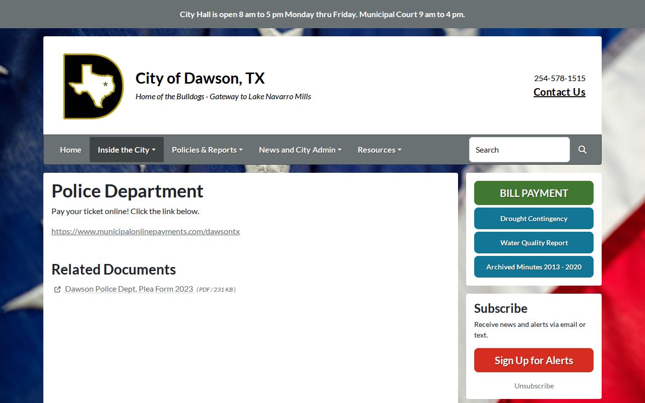Open Archived Minutes 2013 - 2020
The image size is (645, 403).
tap(534, 267)
